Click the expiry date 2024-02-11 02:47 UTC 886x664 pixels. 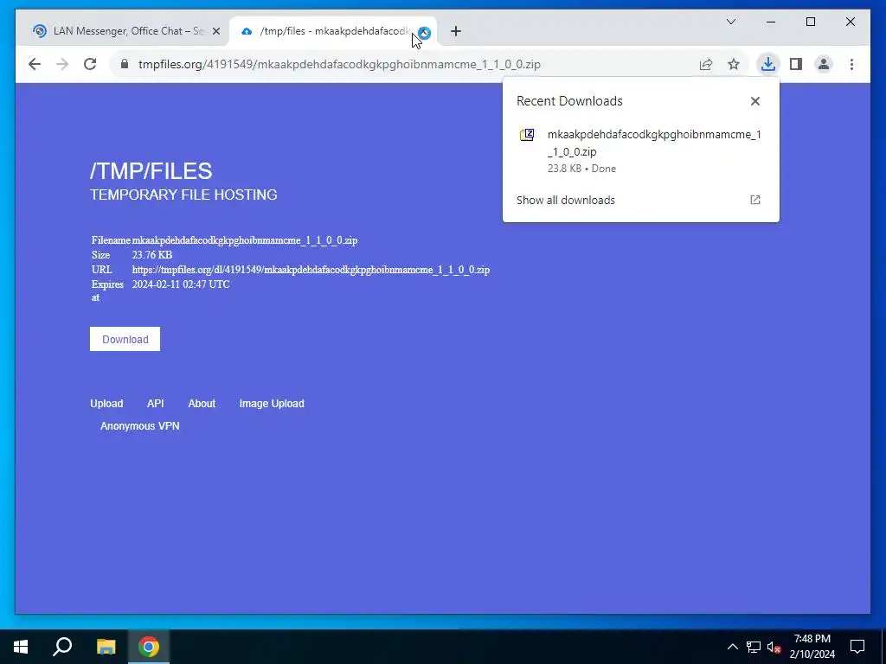coord(181,284)
